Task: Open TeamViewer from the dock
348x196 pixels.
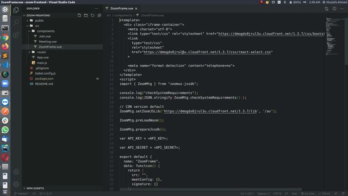Action: (5, 102)
